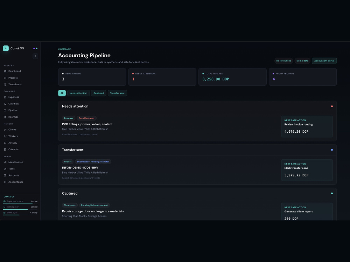The width and height of the screenshot is (350, 262).
Task: Click the Workers icon in the sidebar
Action: (5, 136)
